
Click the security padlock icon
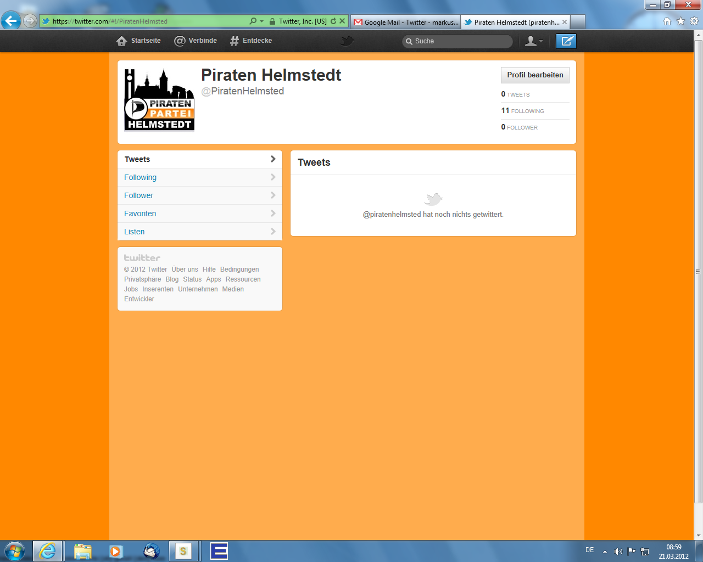tap(272, 21)
